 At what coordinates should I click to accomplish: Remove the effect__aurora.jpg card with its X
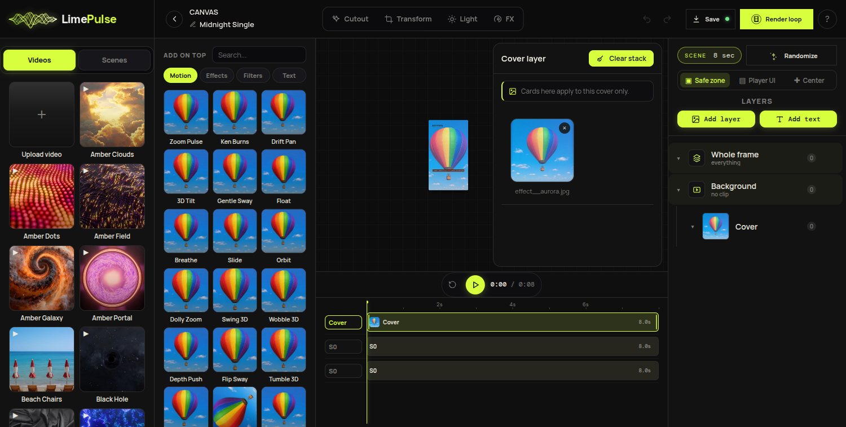tap(565, 128)
